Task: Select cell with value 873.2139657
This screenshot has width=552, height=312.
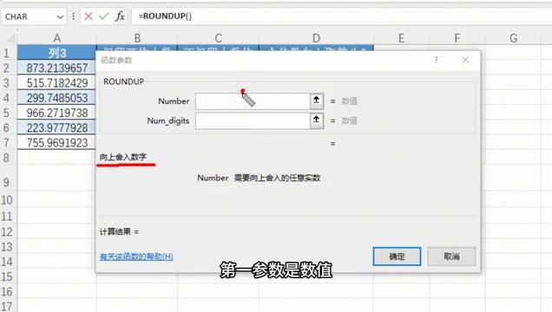Action: coord(56,68)
